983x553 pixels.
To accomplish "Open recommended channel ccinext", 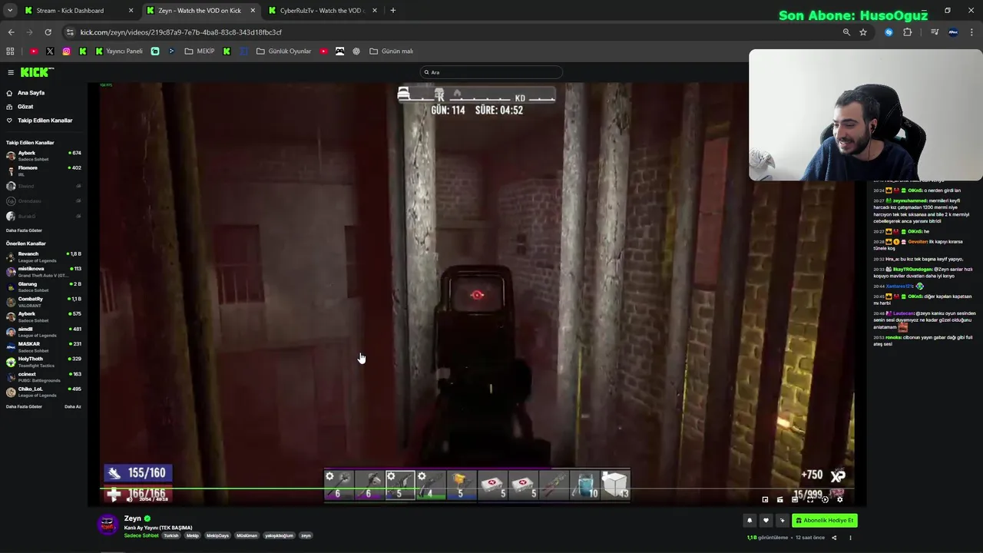I will [44, 376].
